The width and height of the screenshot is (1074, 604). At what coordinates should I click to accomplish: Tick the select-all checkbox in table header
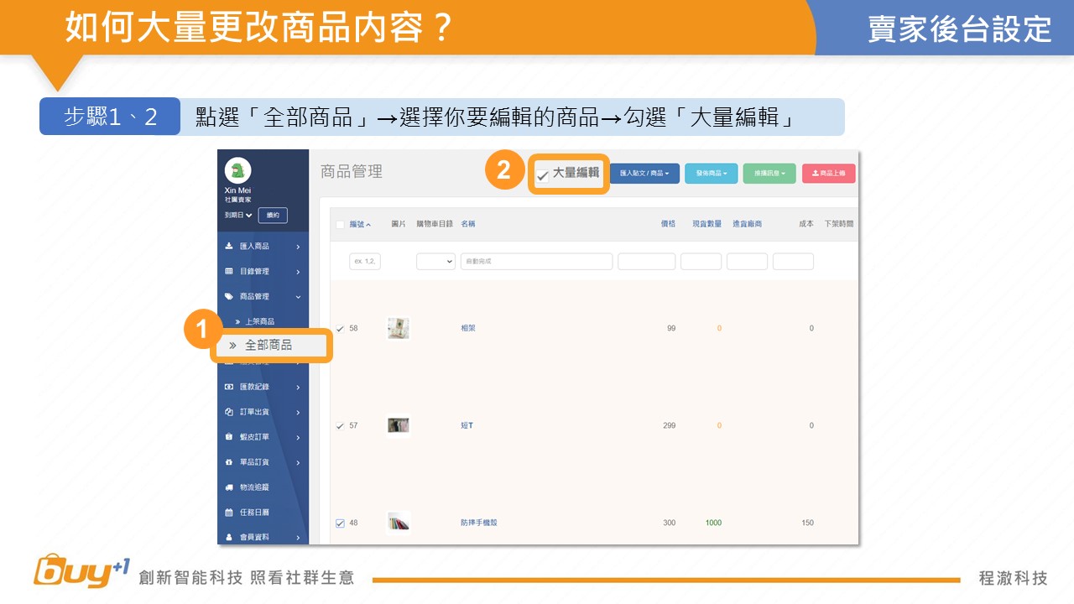340,225
